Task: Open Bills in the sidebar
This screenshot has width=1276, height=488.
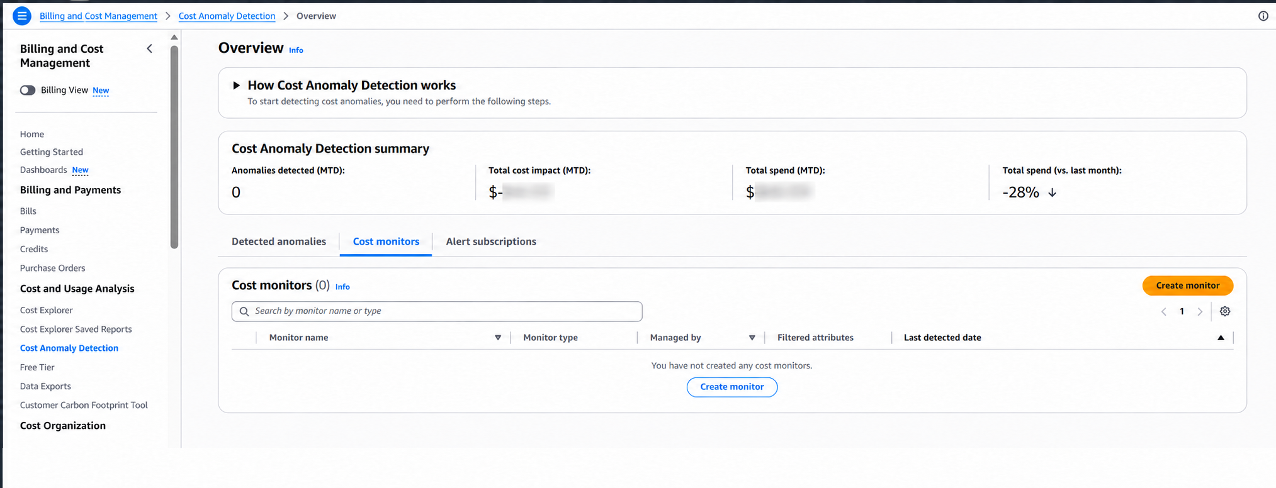Action: (x=28, y=211)
